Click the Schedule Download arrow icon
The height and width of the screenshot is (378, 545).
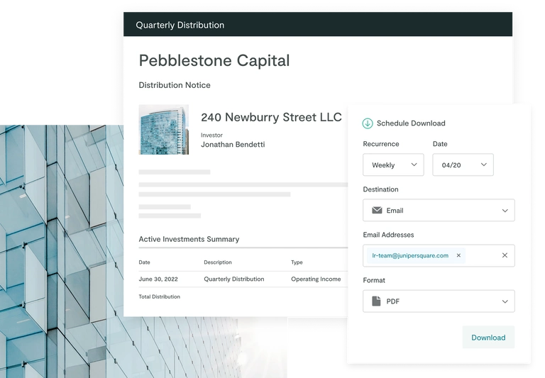[368, 123]
